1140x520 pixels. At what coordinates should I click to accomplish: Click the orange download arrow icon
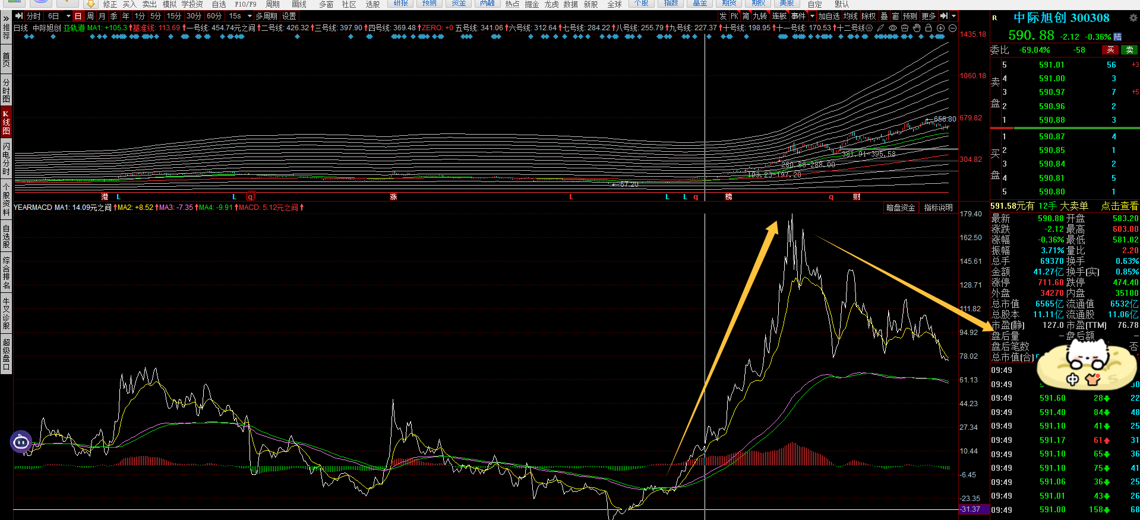[x=90, y=4]
